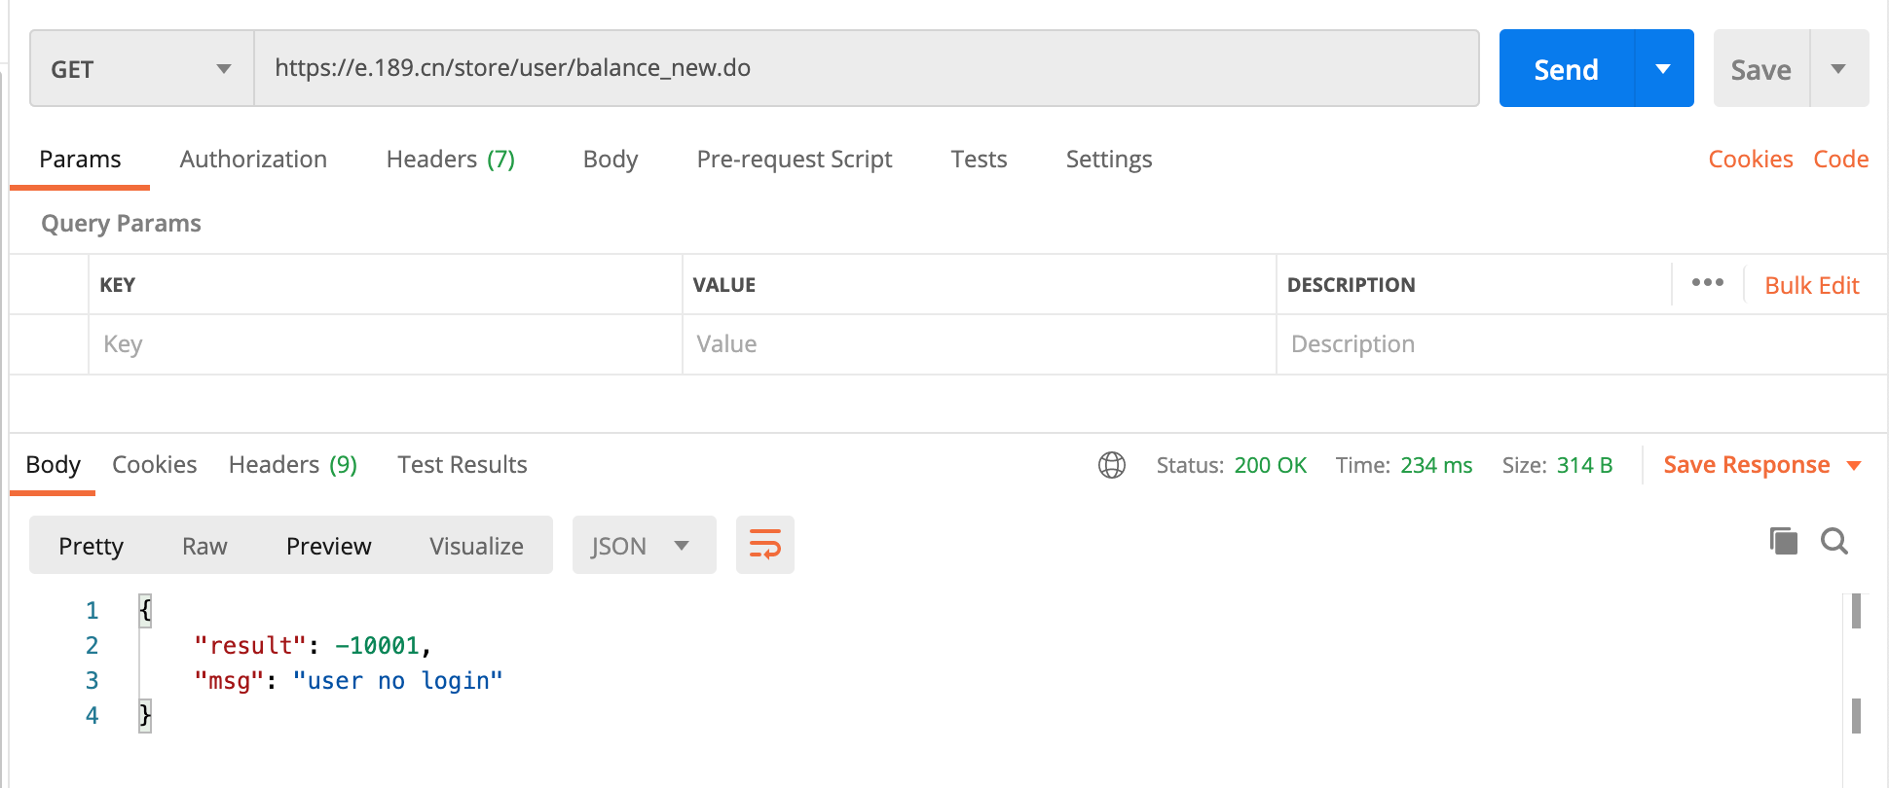Click the request URL field
The height and width of the screenshot is (788, 1889).
point(867,68)
